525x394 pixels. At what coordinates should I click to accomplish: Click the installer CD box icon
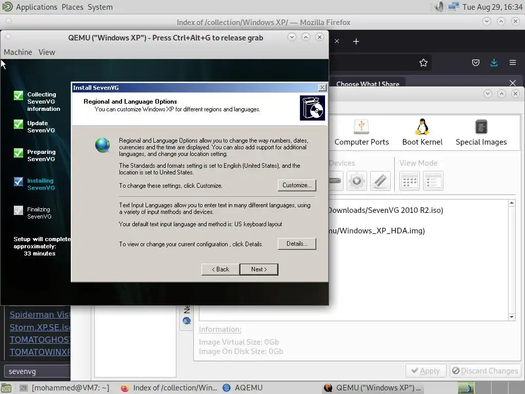[312, 108]
